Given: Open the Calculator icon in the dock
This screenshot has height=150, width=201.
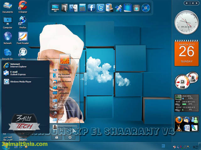Looking at the screenshot, I should (82, 8).
